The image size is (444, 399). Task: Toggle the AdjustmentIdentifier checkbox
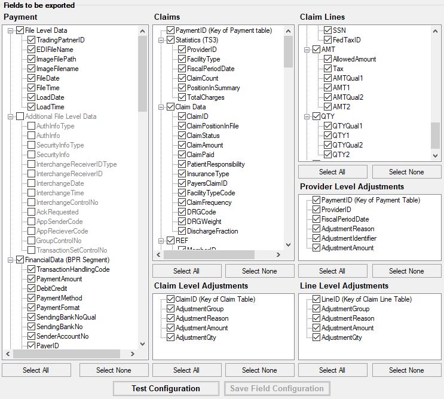point(316,238)
